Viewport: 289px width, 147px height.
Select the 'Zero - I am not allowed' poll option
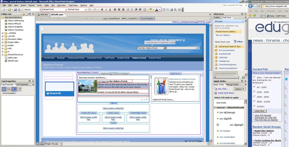(255, 77)
